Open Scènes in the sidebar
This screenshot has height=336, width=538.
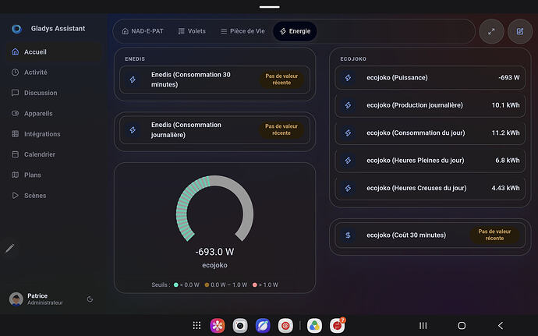point(54,196)
